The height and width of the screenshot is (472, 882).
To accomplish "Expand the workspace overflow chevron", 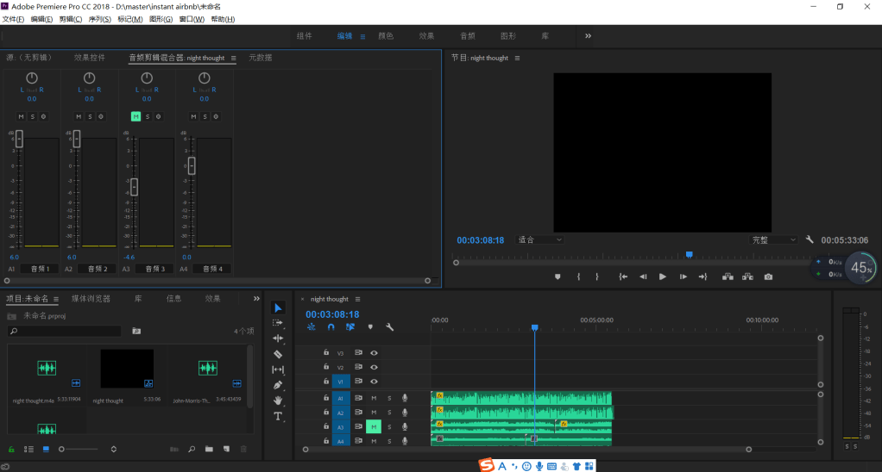I will pos(589,36).
